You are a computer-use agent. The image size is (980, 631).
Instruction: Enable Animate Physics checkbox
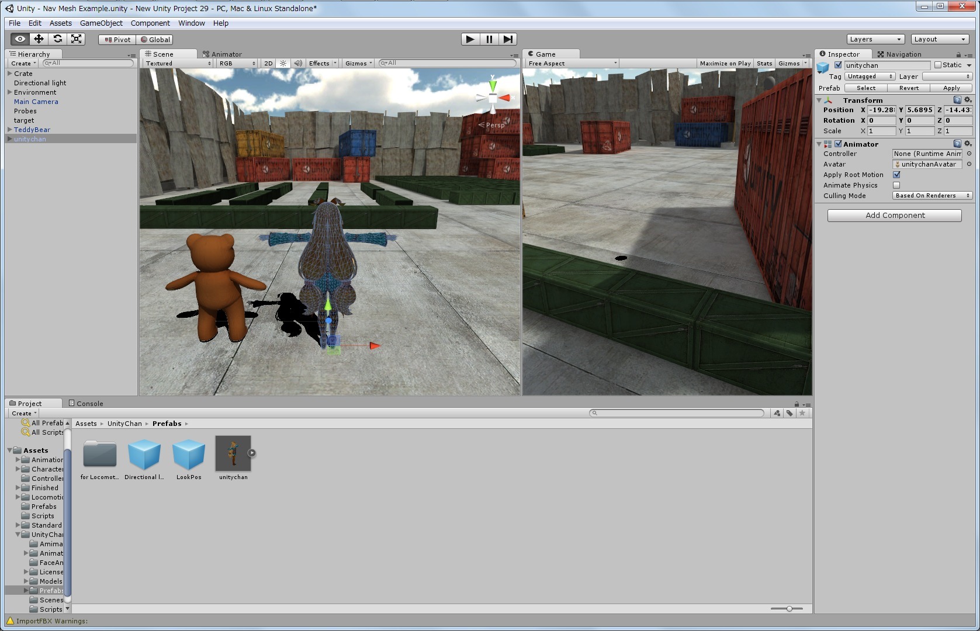coord(896,185)
